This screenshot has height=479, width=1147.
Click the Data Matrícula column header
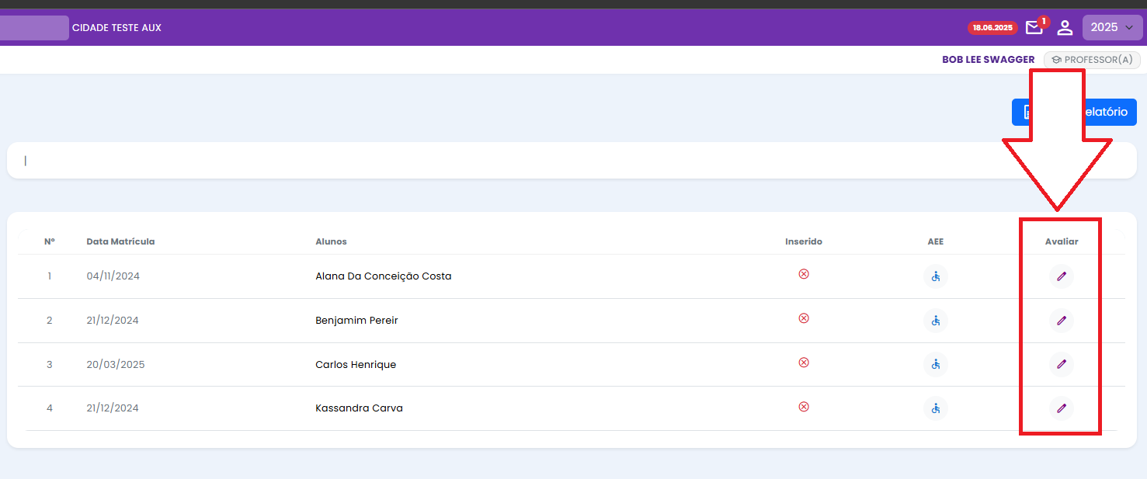point(120,241)
